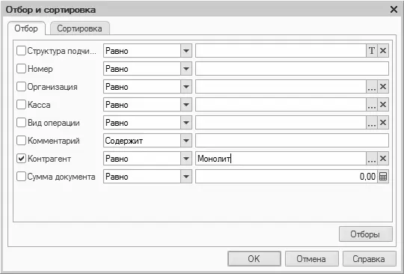Expand the Сумма документа comparison dropdown
This screenshot has width=404, height=274.
(x=186, y=177)
